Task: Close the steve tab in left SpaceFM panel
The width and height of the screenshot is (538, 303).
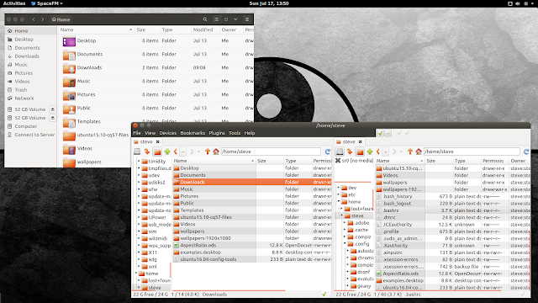Action: [x=157, y=141]
